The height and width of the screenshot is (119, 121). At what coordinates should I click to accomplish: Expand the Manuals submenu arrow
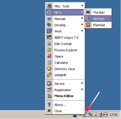point(82,18)
